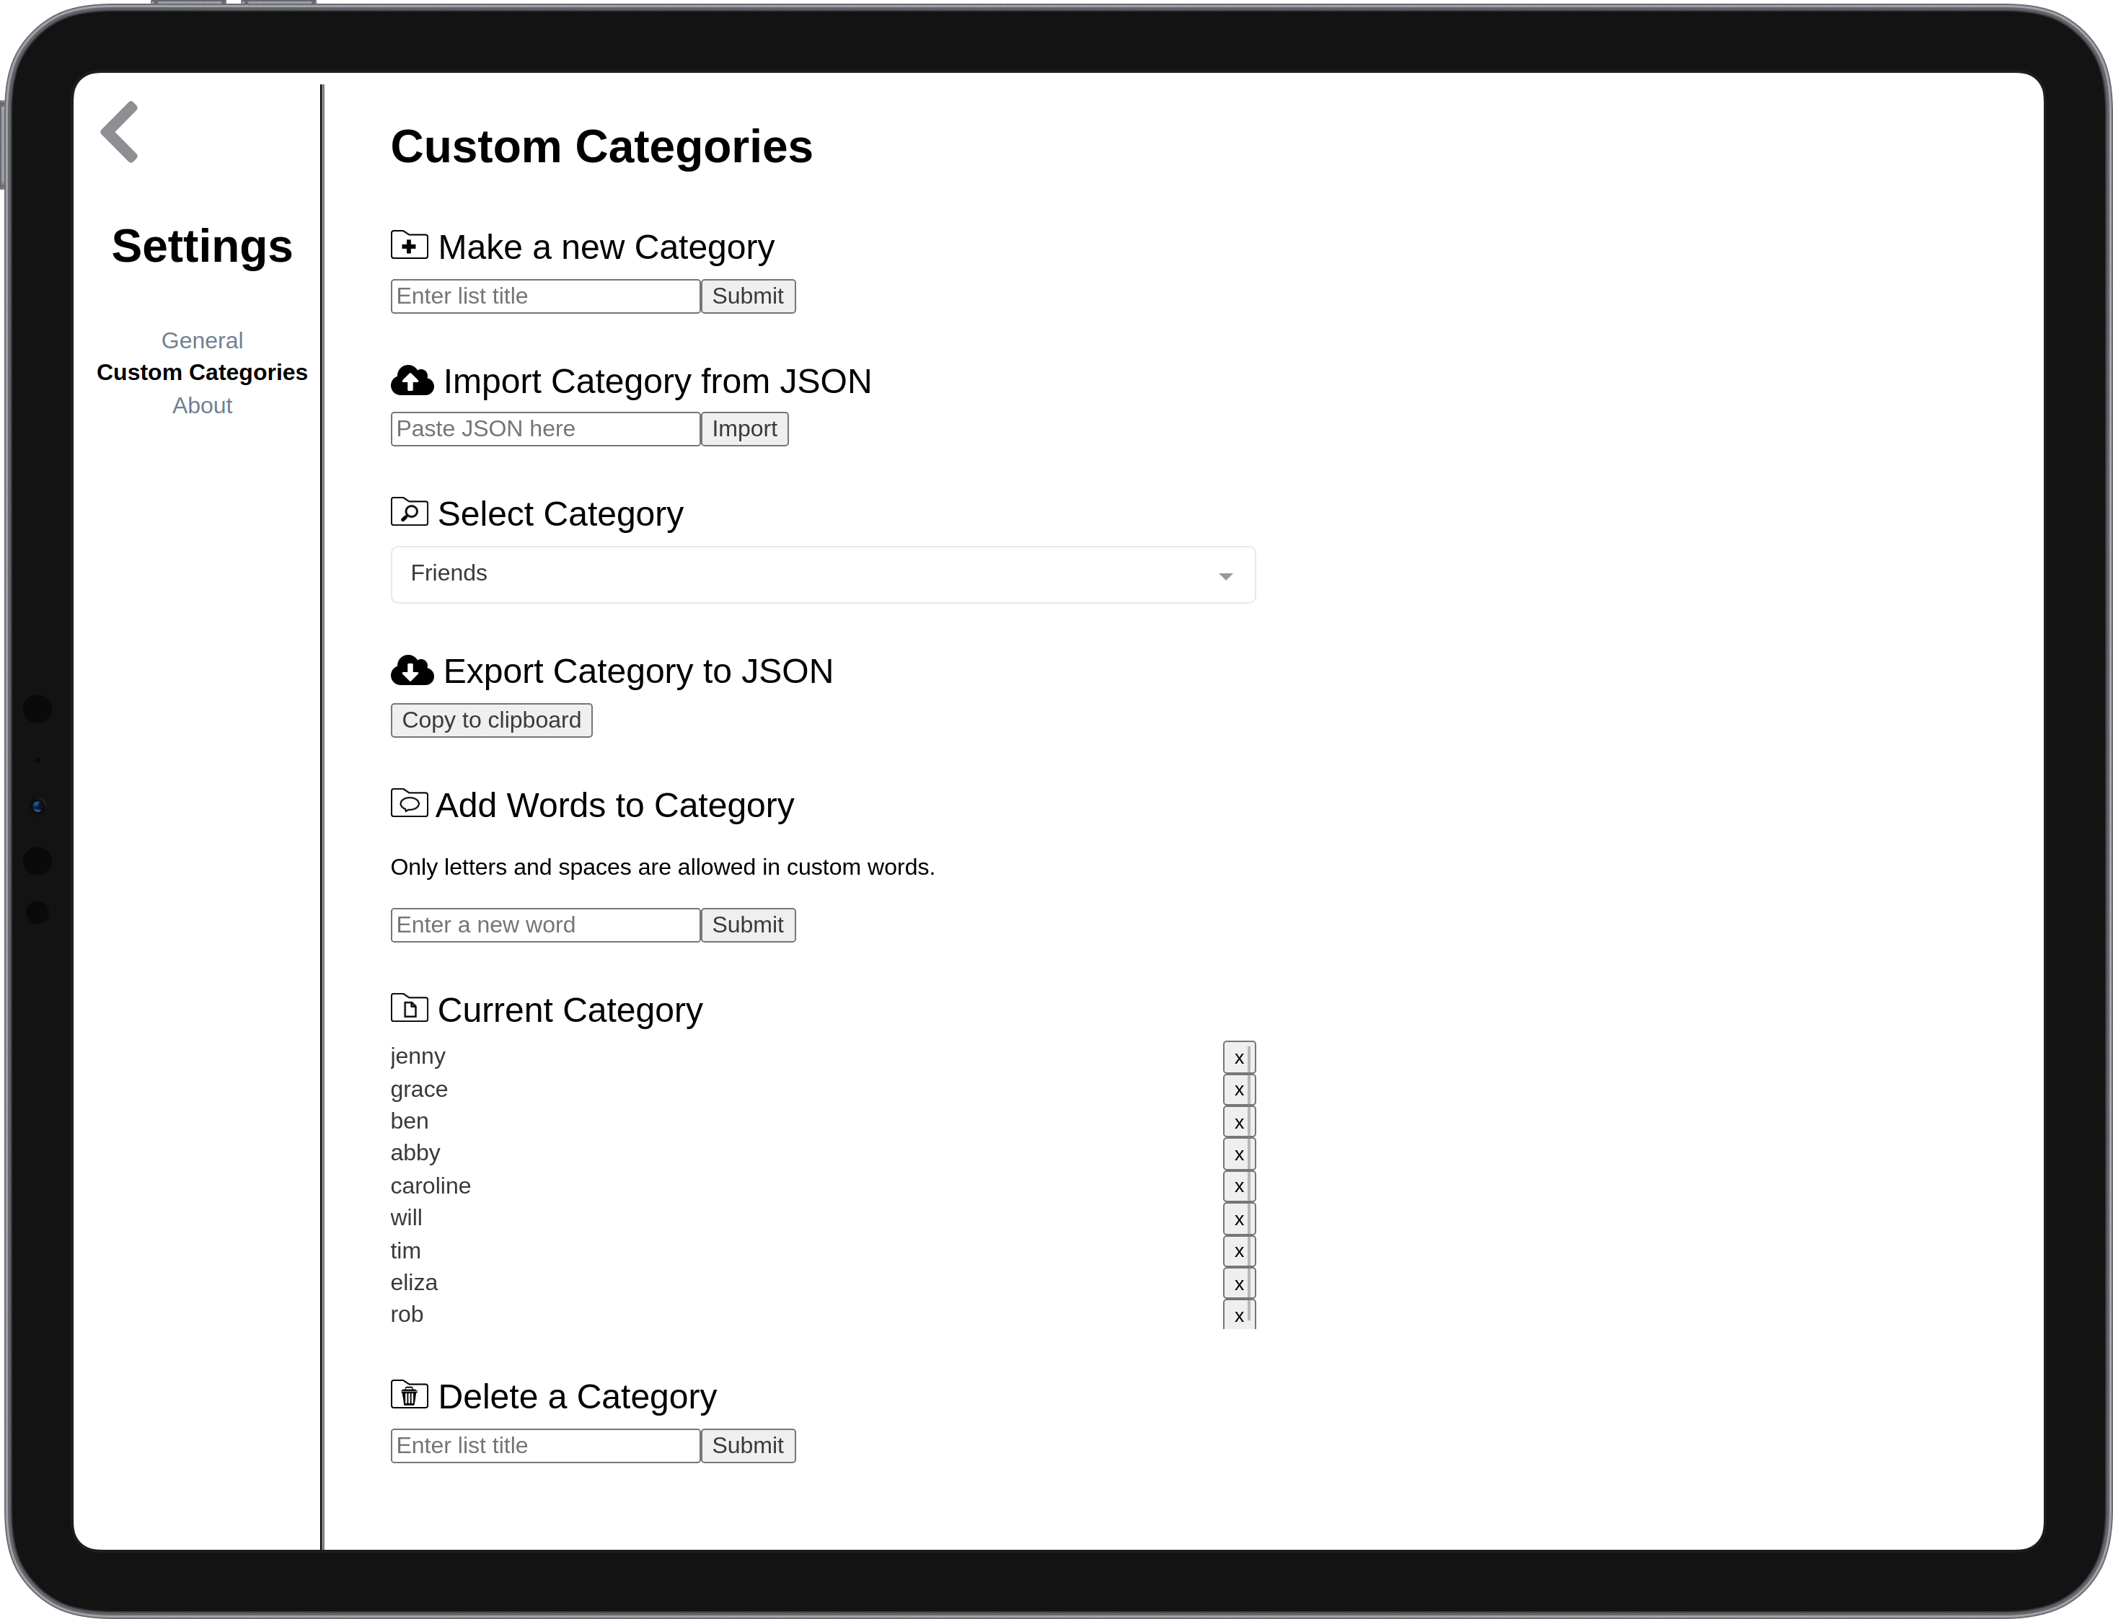This screenshot has width=2113, height=1619.
Task: Focus the delete category title field
Action: click(x=545, y=1445)
